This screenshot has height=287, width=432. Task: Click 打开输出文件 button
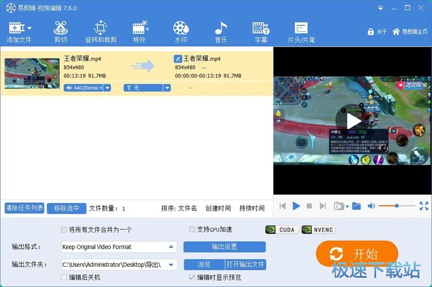[x=245, y=265]
